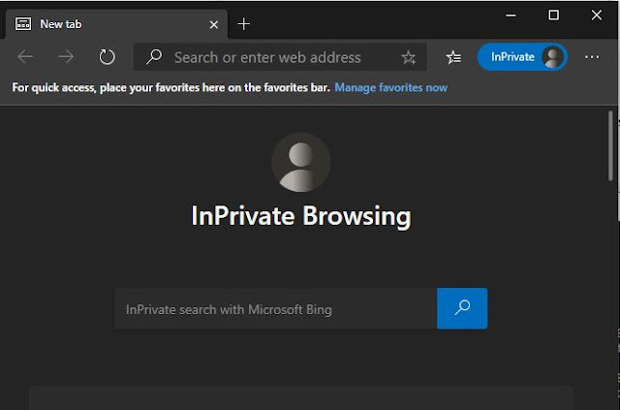The height and width of the screenshot is (410, 620).
Task: Maximize the browser window
Action: [553, 16]
